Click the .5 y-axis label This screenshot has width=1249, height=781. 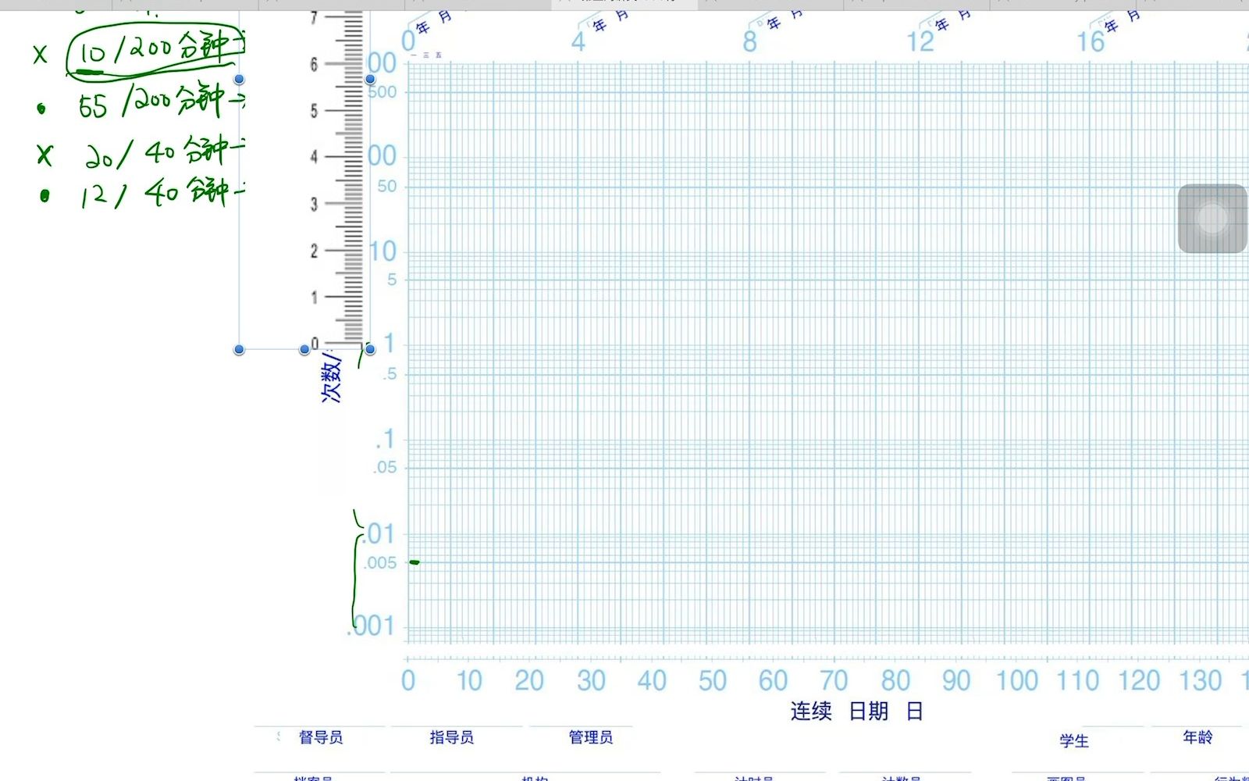390,374
